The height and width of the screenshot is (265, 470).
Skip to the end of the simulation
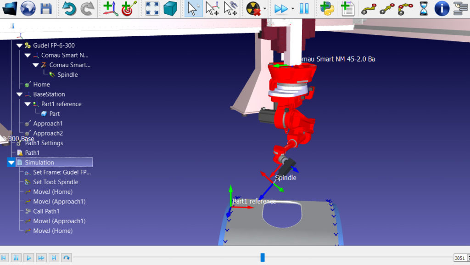54,258
